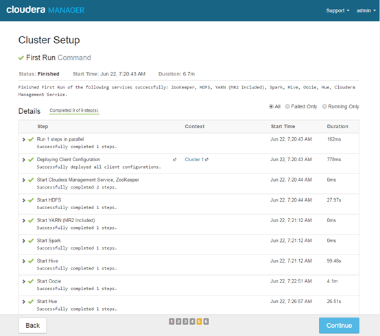The width and height of the screenshot is (380, 336).
Task: Click the 4.1m duration value
Action: pyautogui.click(x=332, y=281)
